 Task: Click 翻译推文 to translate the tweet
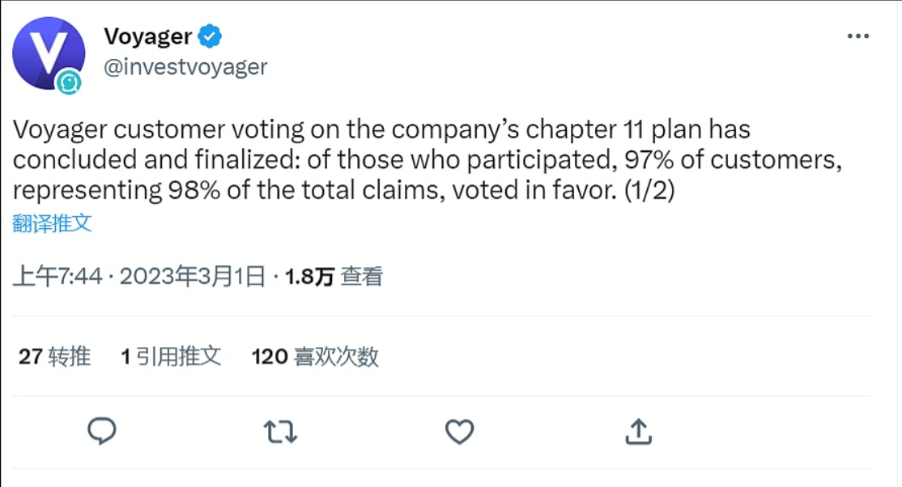pos(53,224)
